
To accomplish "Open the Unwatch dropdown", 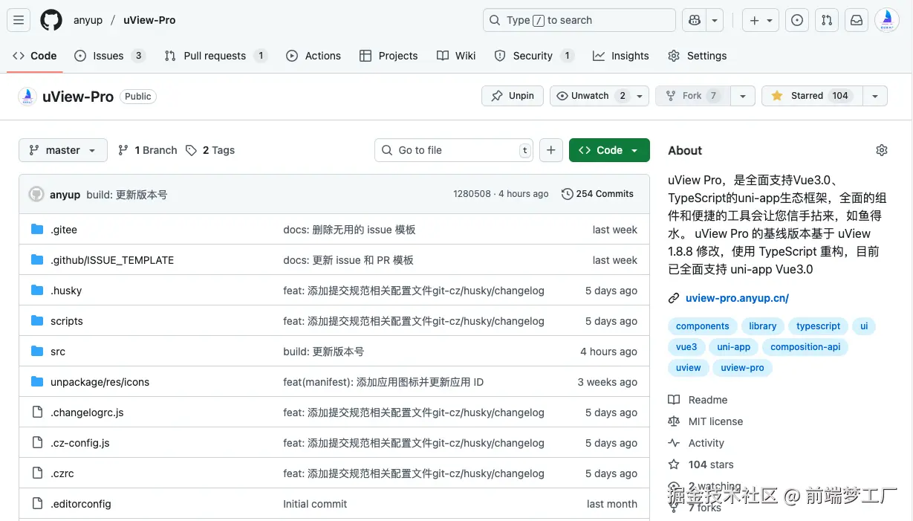I will (x=600, y=96).
